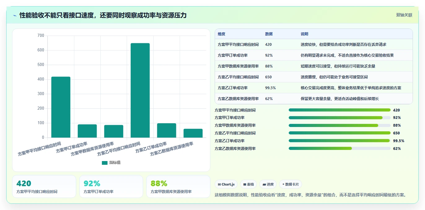Click the 双轴关联 label in header
The height and width of the screenshot is (210, 425).
point(404,15)
